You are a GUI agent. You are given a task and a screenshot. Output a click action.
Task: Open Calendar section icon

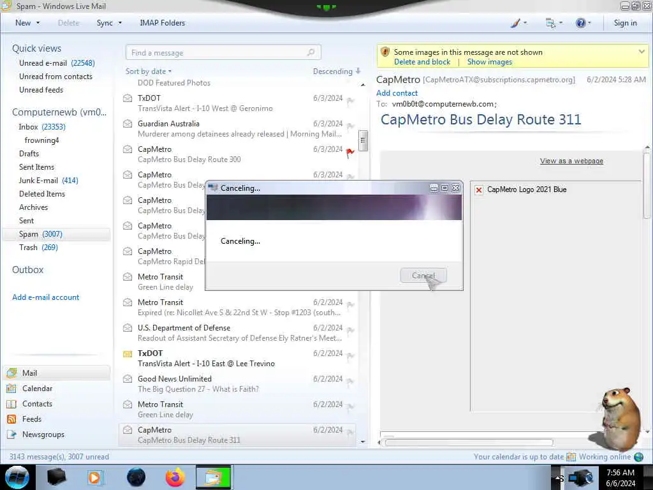point(11,389)
